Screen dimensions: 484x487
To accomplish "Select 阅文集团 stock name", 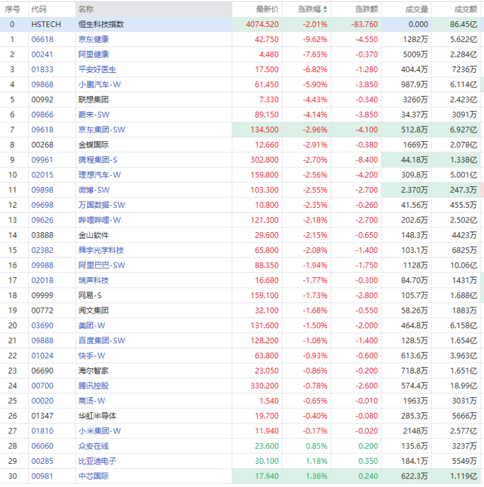I will [94, 310].
